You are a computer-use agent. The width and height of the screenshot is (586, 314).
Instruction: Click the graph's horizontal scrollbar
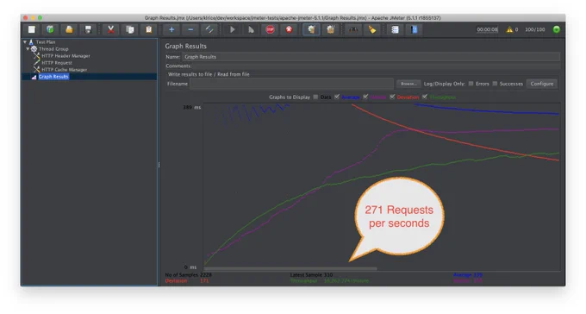coord(290,269)
